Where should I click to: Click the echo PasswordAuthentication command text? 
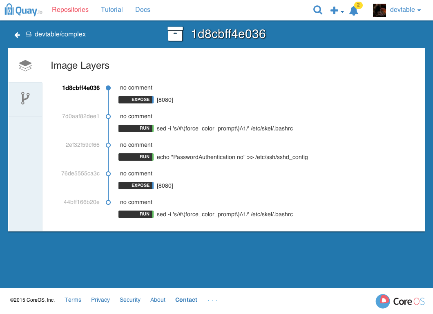pos(232,157)
